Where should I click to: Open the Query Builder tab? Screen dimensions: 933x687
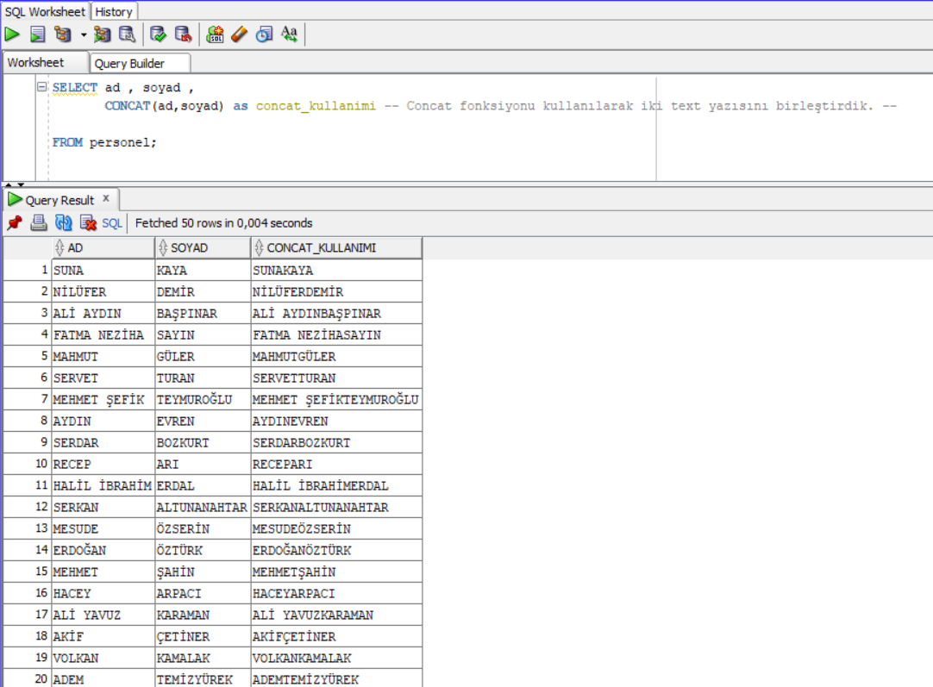[140, 63]
